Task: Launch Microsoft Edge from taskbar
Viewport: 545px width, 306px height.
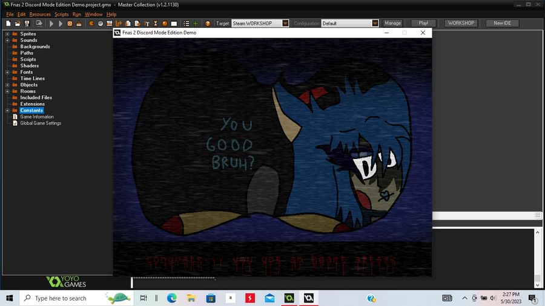Action: coord(172,298)
